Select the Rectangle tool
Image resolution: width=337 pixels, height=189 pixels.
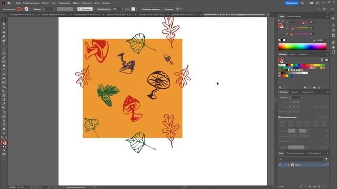(4, 53)
